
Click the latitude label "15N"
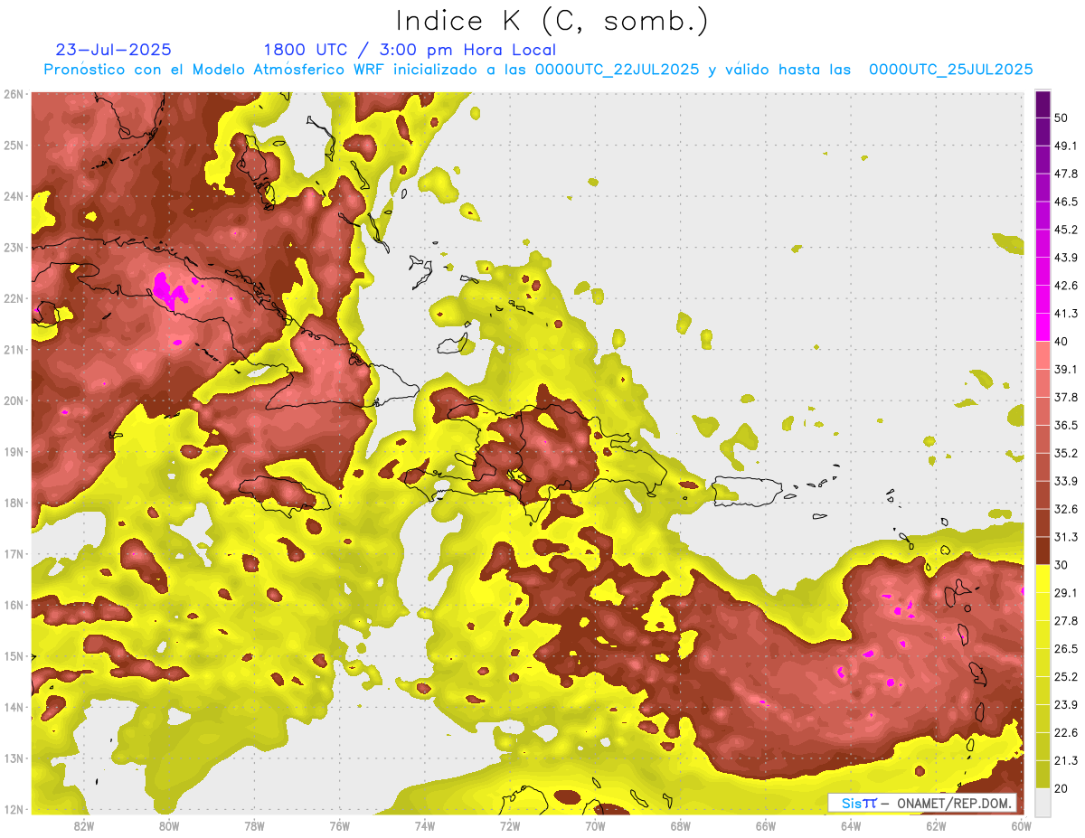14,655
